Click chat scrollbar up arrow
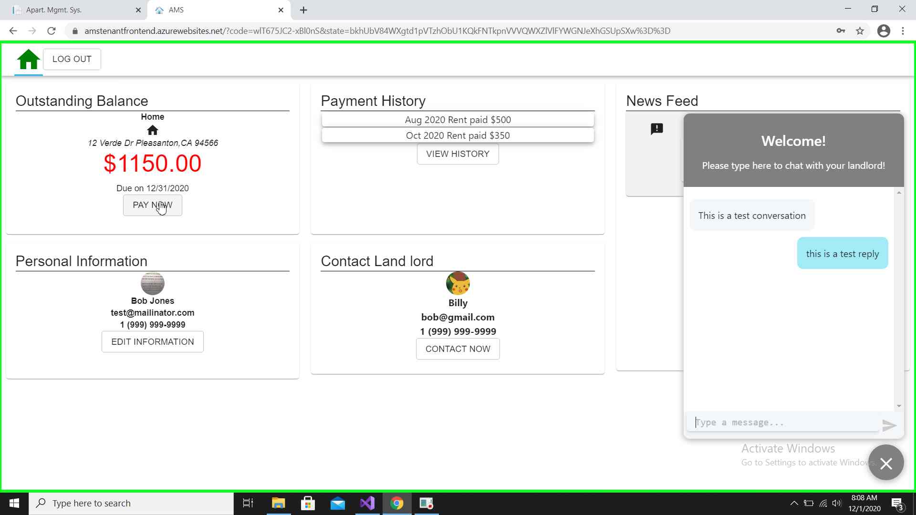Screen dimensions: 916x515 point(899,193)
